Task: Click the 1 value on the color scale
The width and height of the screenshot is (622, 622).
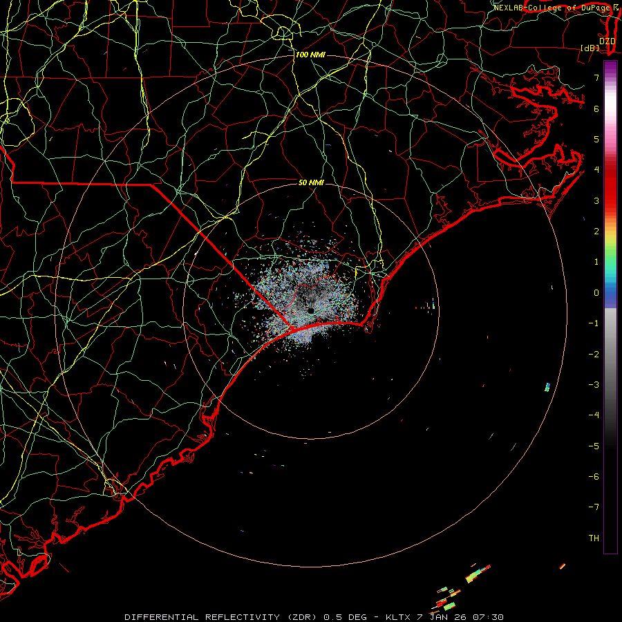Action: tap(596, 262)
